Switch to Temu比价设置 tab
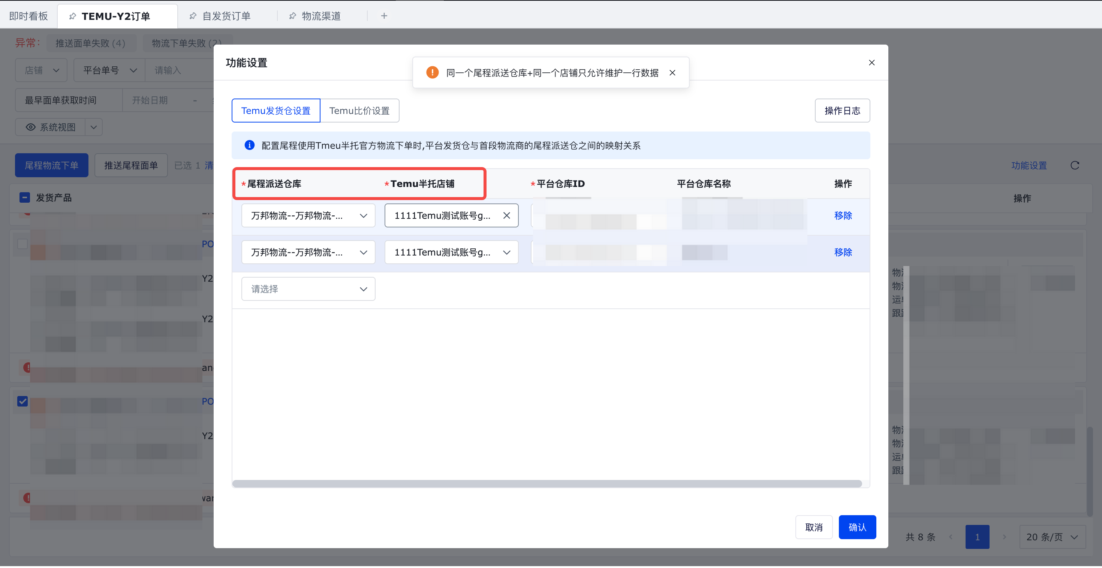 359,111
